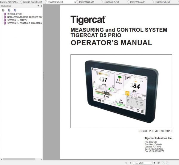Open the INTRODUCTION bookmark
The image size is (179, 165).
tap(15, 14)
